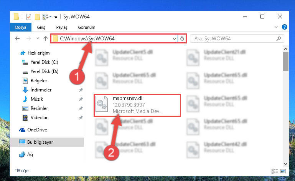Click the Properties icon in quick access toolbar
Screen dimensions: 295x181
(x=29, y=17)
